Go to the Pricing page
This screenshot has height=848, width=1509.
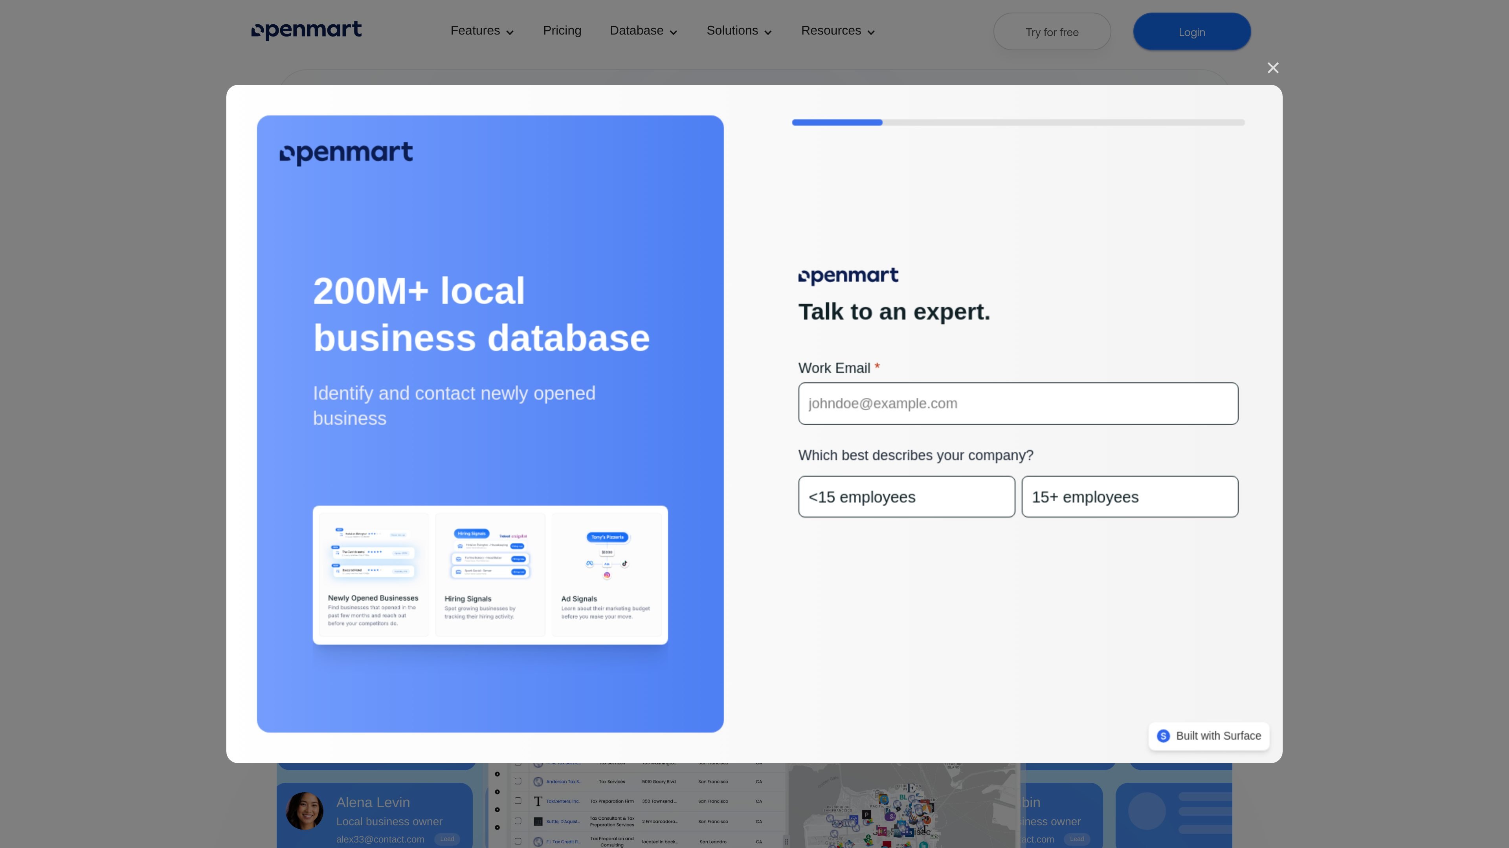[x=562, y=31]
